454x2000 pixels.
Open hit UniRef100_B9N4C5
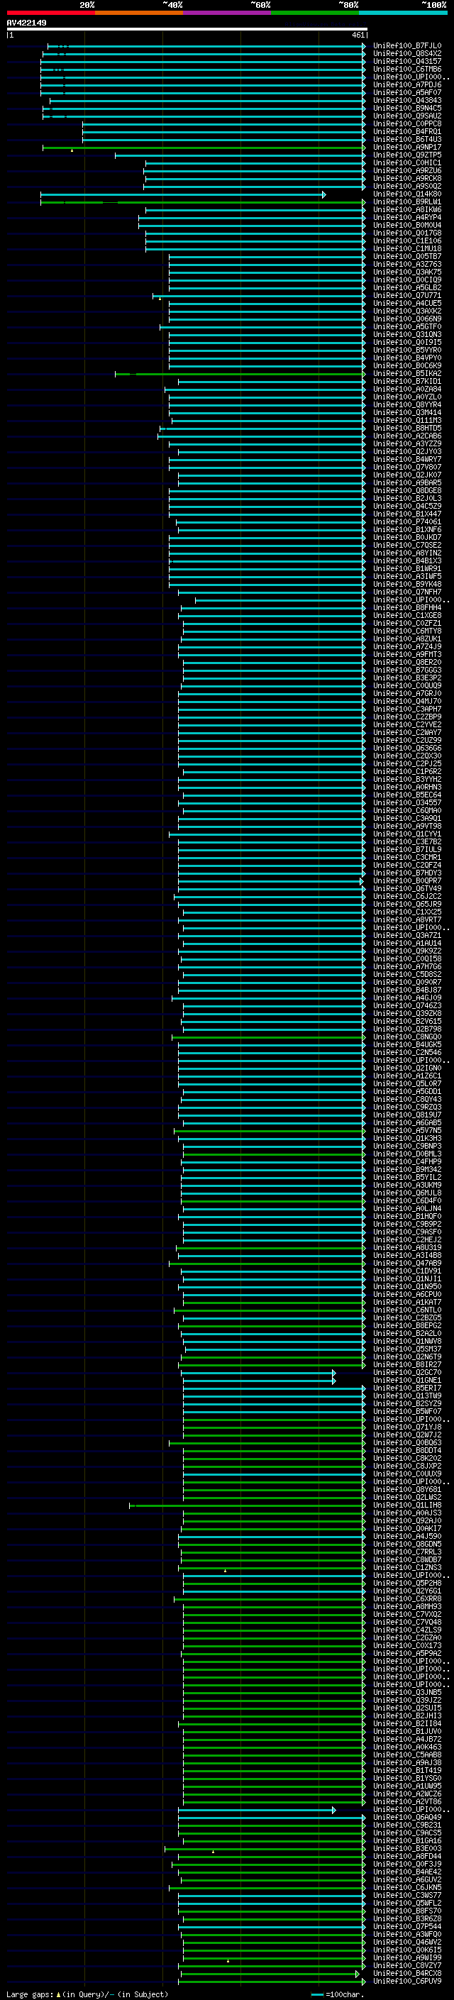pyautogui.click(x=406, y=108)
